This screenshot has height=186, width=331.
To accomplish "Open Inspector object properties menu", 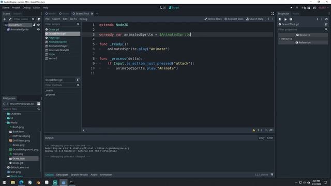I will (326, 24).
